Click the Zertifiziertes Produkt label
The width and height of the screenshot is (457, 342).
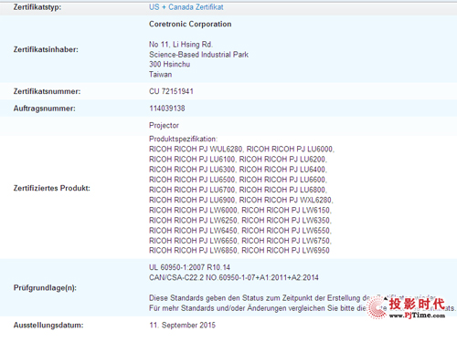(52, 188)
